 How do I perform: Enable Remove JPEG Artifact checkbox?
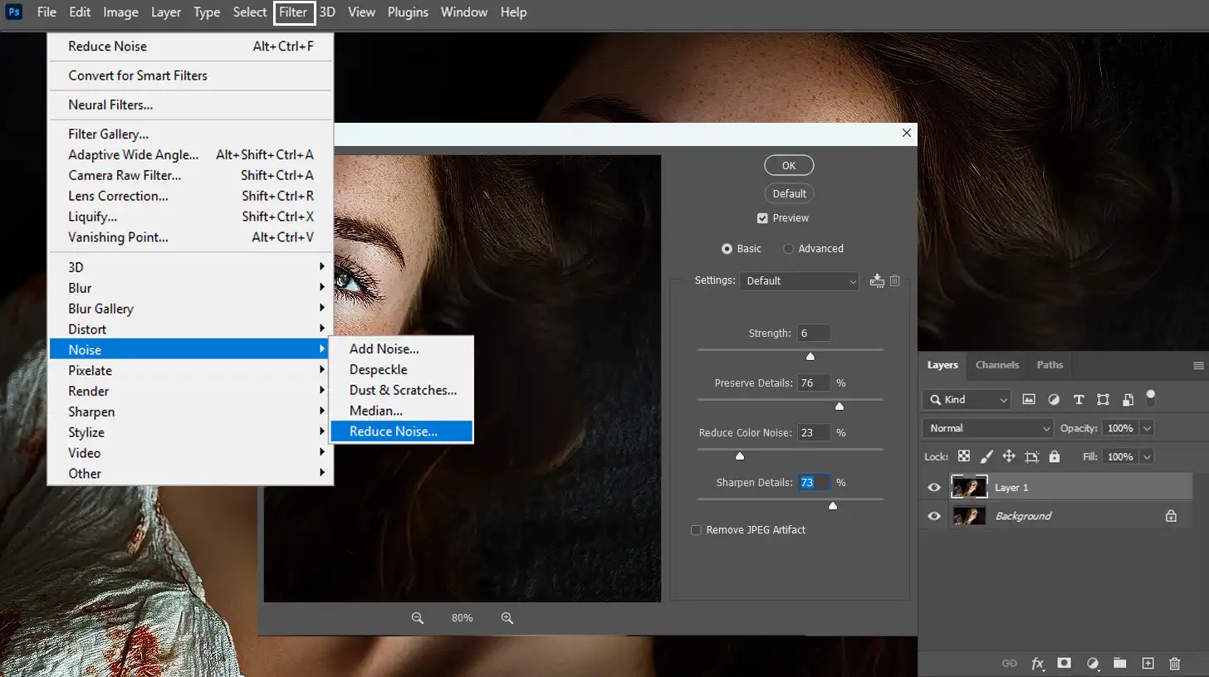696,530
